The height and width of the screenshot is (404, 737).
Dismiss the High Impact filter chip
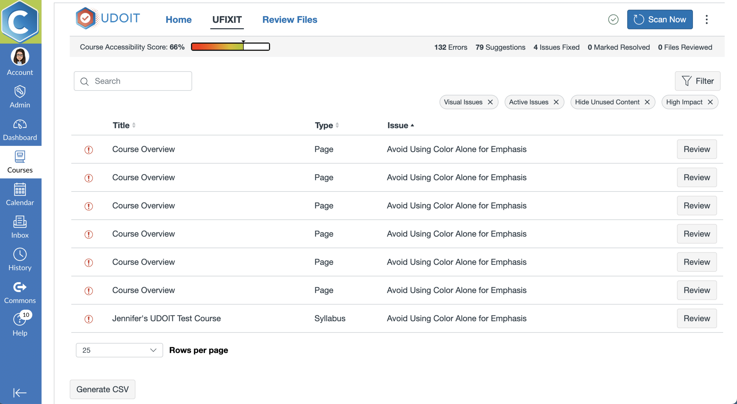pyautogui.click(x=711, y=102)
